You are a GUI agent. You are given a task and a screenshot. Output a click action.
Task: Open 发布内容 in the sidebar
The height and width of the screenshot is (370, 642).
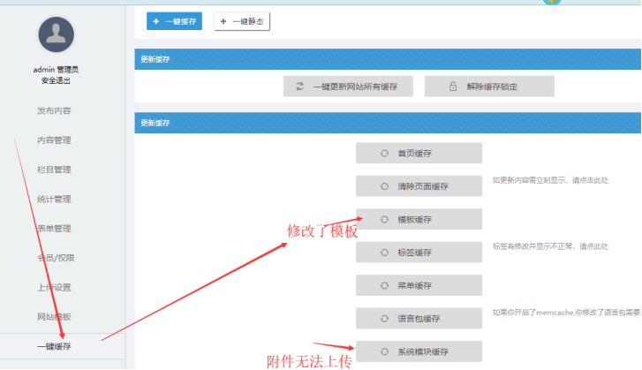coord(55,110)
